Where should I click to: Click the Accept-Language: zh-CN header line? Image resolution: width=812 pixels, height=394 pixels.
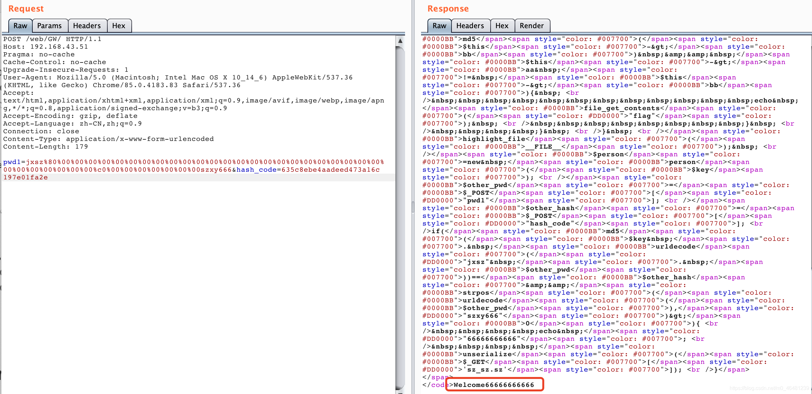[72, 124]
